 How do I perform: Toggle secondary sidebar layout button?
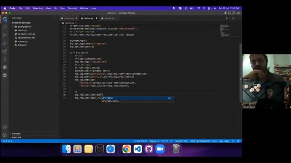point(233,13)
